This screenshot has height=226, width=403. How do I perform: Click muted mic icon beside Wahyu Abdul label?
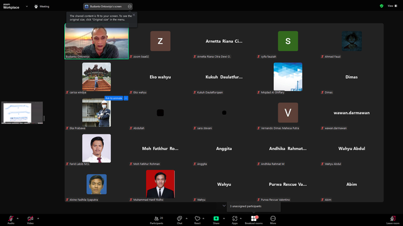(322, 164)
